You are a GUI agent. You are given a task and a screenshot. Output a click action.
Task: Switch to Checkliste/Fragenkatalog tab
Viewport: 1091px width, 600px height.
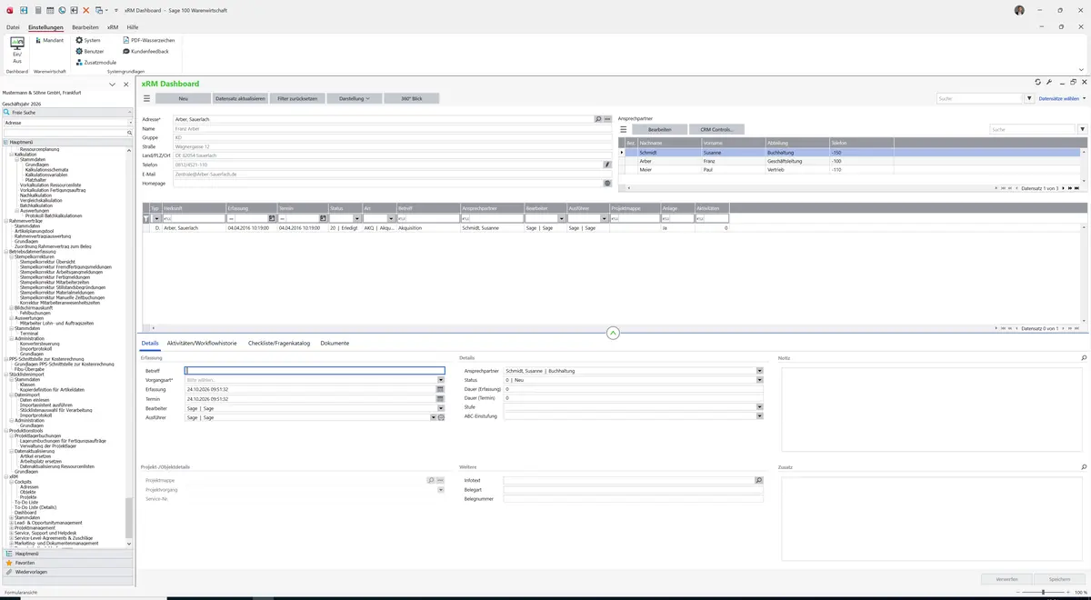point(279,344)
